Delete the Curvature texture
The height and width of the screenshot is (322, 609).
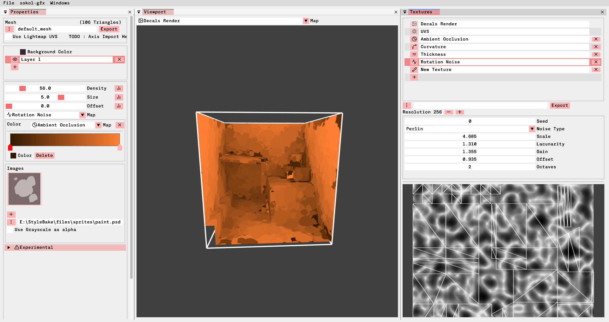pyautogui.click(x=596, y=47)
